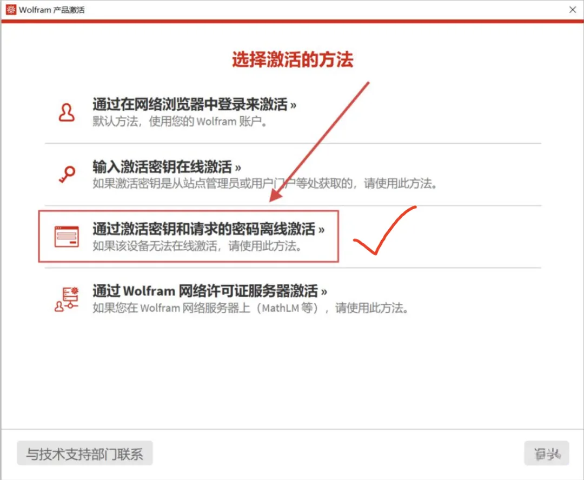Click the offline activation form icon

click(67, 236)
